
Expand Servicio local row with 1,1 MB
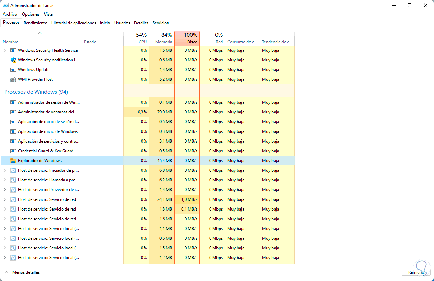point(5,229)
